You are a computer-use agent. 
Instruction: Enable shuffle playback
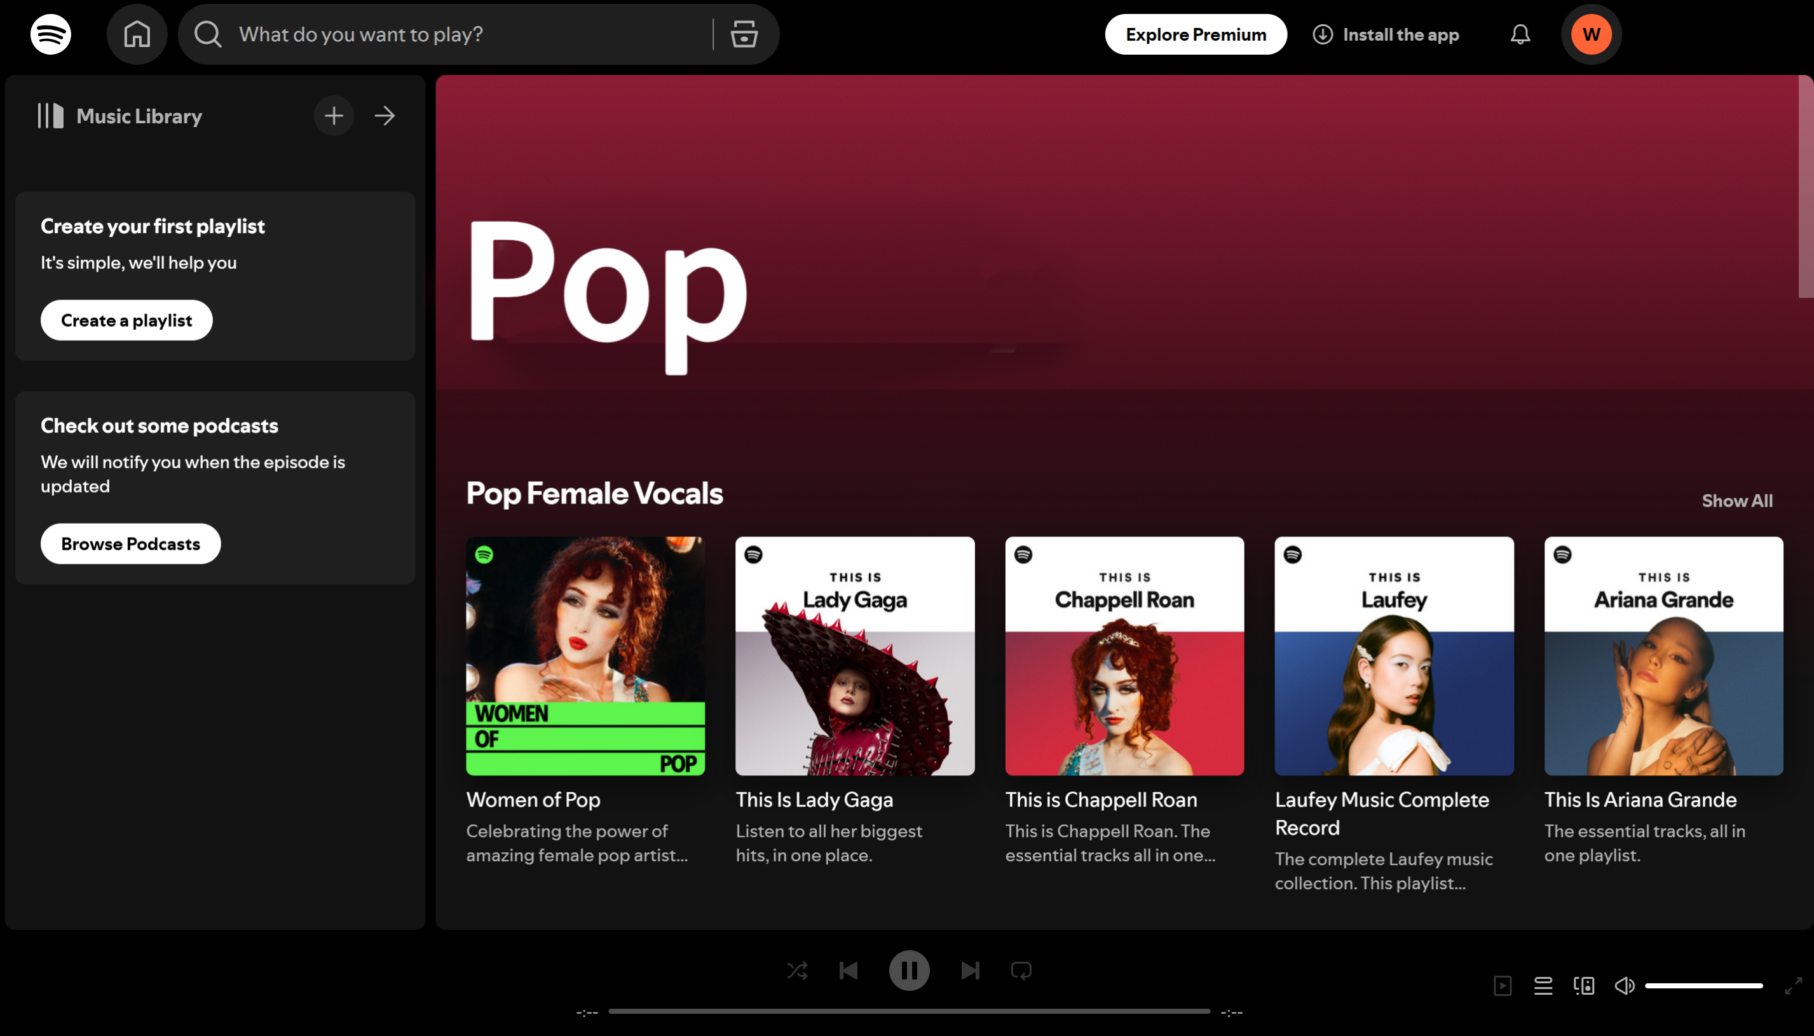click(797, 970)
